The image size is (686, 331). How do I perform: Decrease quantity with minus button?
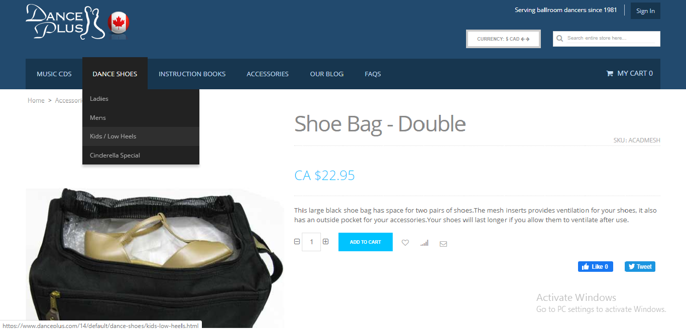pyautogui.click(x=297, y=242)
